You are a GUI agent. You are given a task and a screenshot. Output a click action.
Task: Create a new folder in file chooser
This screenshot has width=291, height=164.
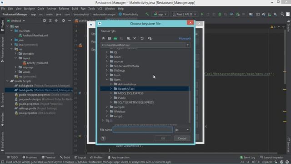coord(129,38)
